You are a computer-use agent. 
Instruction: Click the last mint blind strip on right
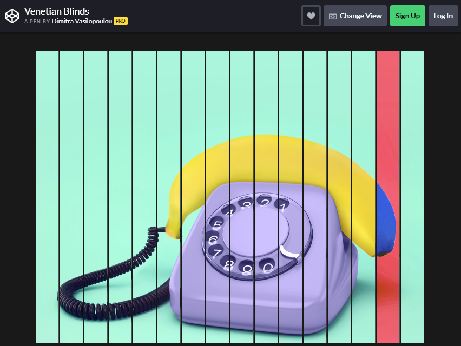pos(412,197)
